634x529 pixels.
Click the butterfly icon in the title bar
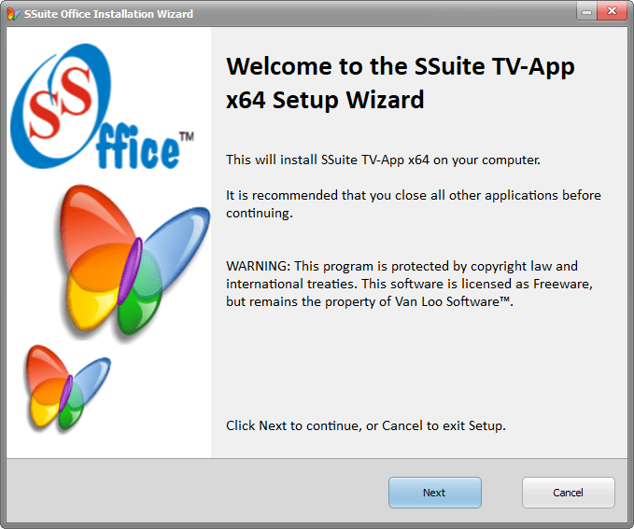pos(14,14)
